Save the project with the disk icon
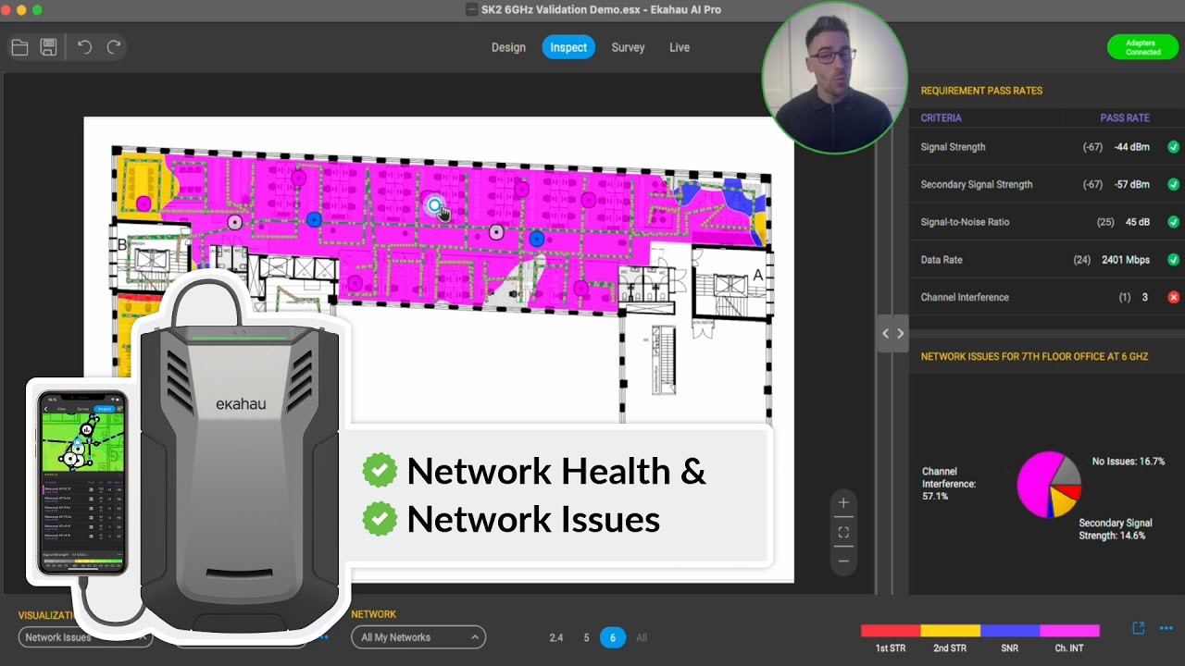 tap(49, 47)
